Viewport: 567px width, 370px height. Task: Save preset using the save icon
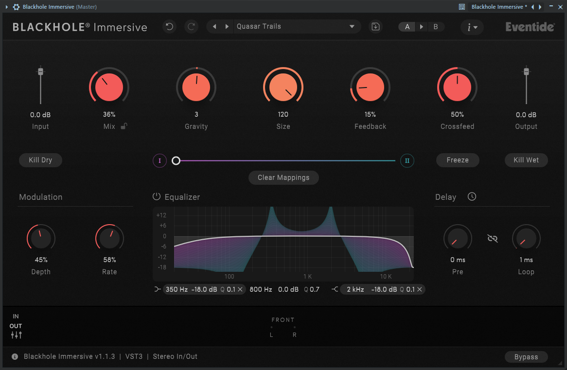(375, 26)
